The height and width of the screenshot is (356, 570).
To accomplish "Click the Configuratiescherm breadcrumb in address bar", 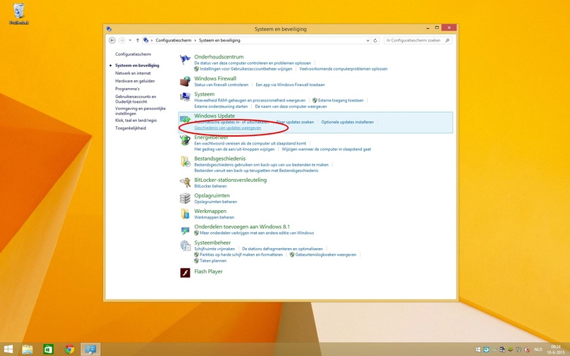I will coord(174,40).
